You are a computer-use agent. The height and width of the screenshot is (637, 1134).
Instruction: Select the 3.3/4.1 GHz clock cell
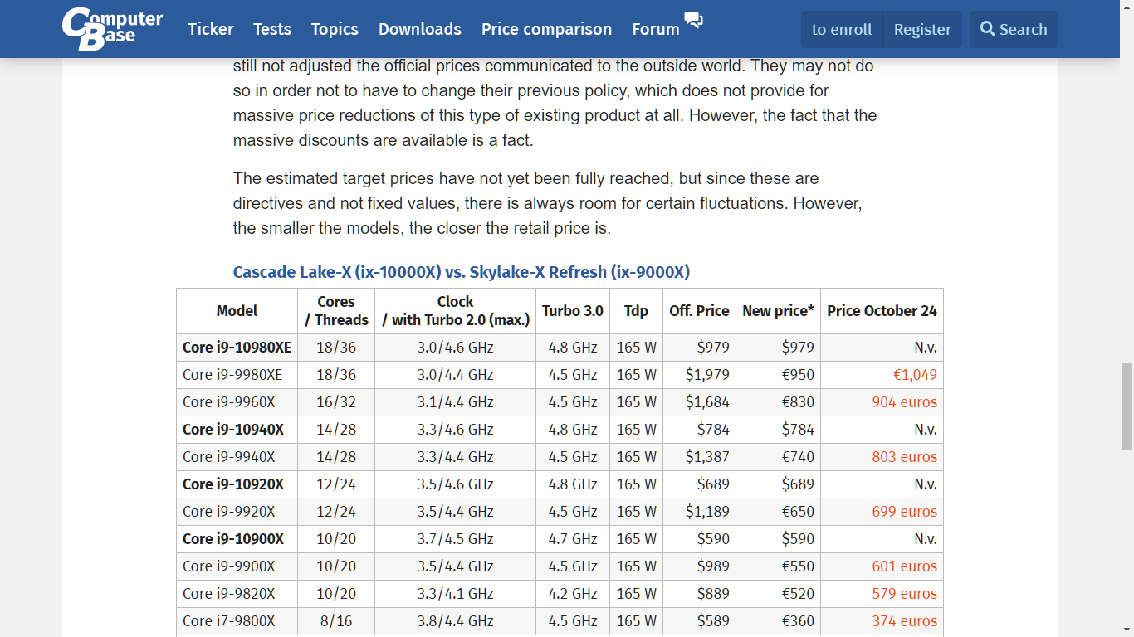click(456, 594)
